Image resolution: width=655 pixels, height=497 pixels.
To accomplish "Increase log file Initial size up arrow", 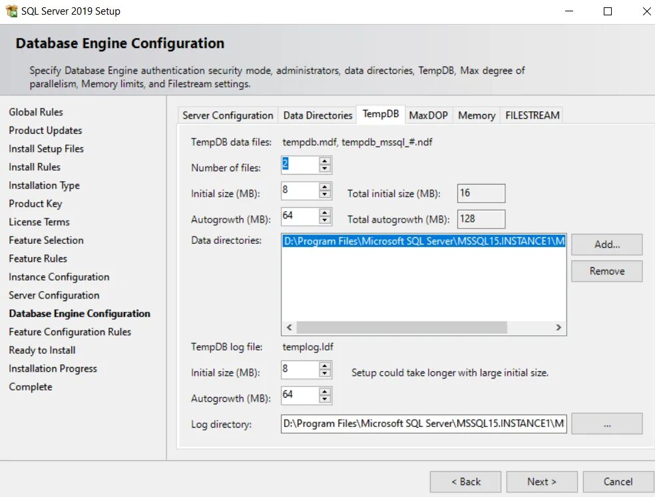I will pyautogui.click(x=325, y=366).
